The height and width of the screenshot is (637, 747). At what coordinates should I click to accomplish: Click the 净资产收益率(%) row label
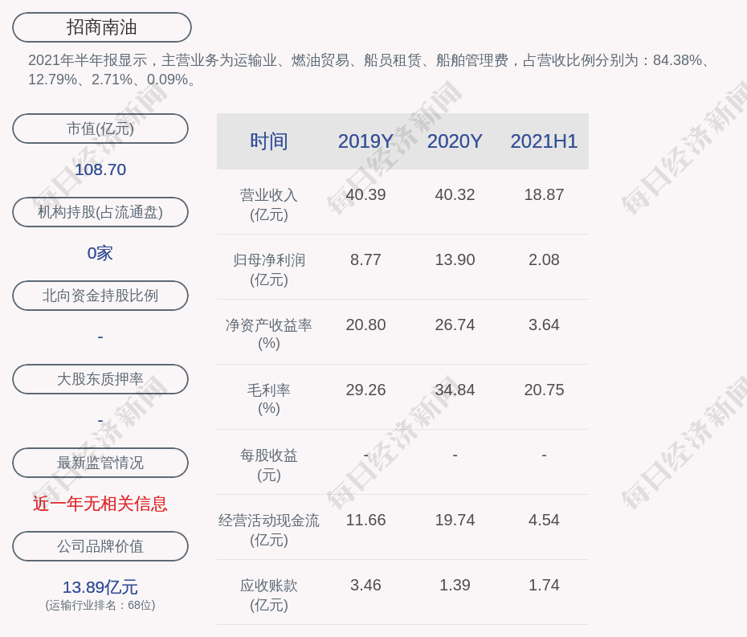[x=269, y=334]
